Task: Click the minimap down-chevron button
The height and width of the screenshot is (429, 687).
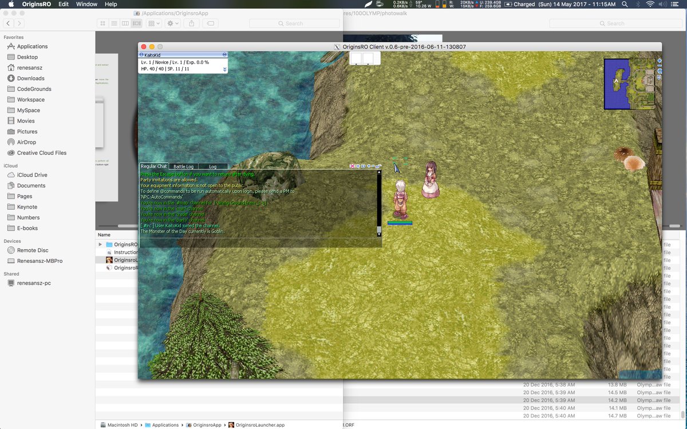Action: click(x=659, y=77)
